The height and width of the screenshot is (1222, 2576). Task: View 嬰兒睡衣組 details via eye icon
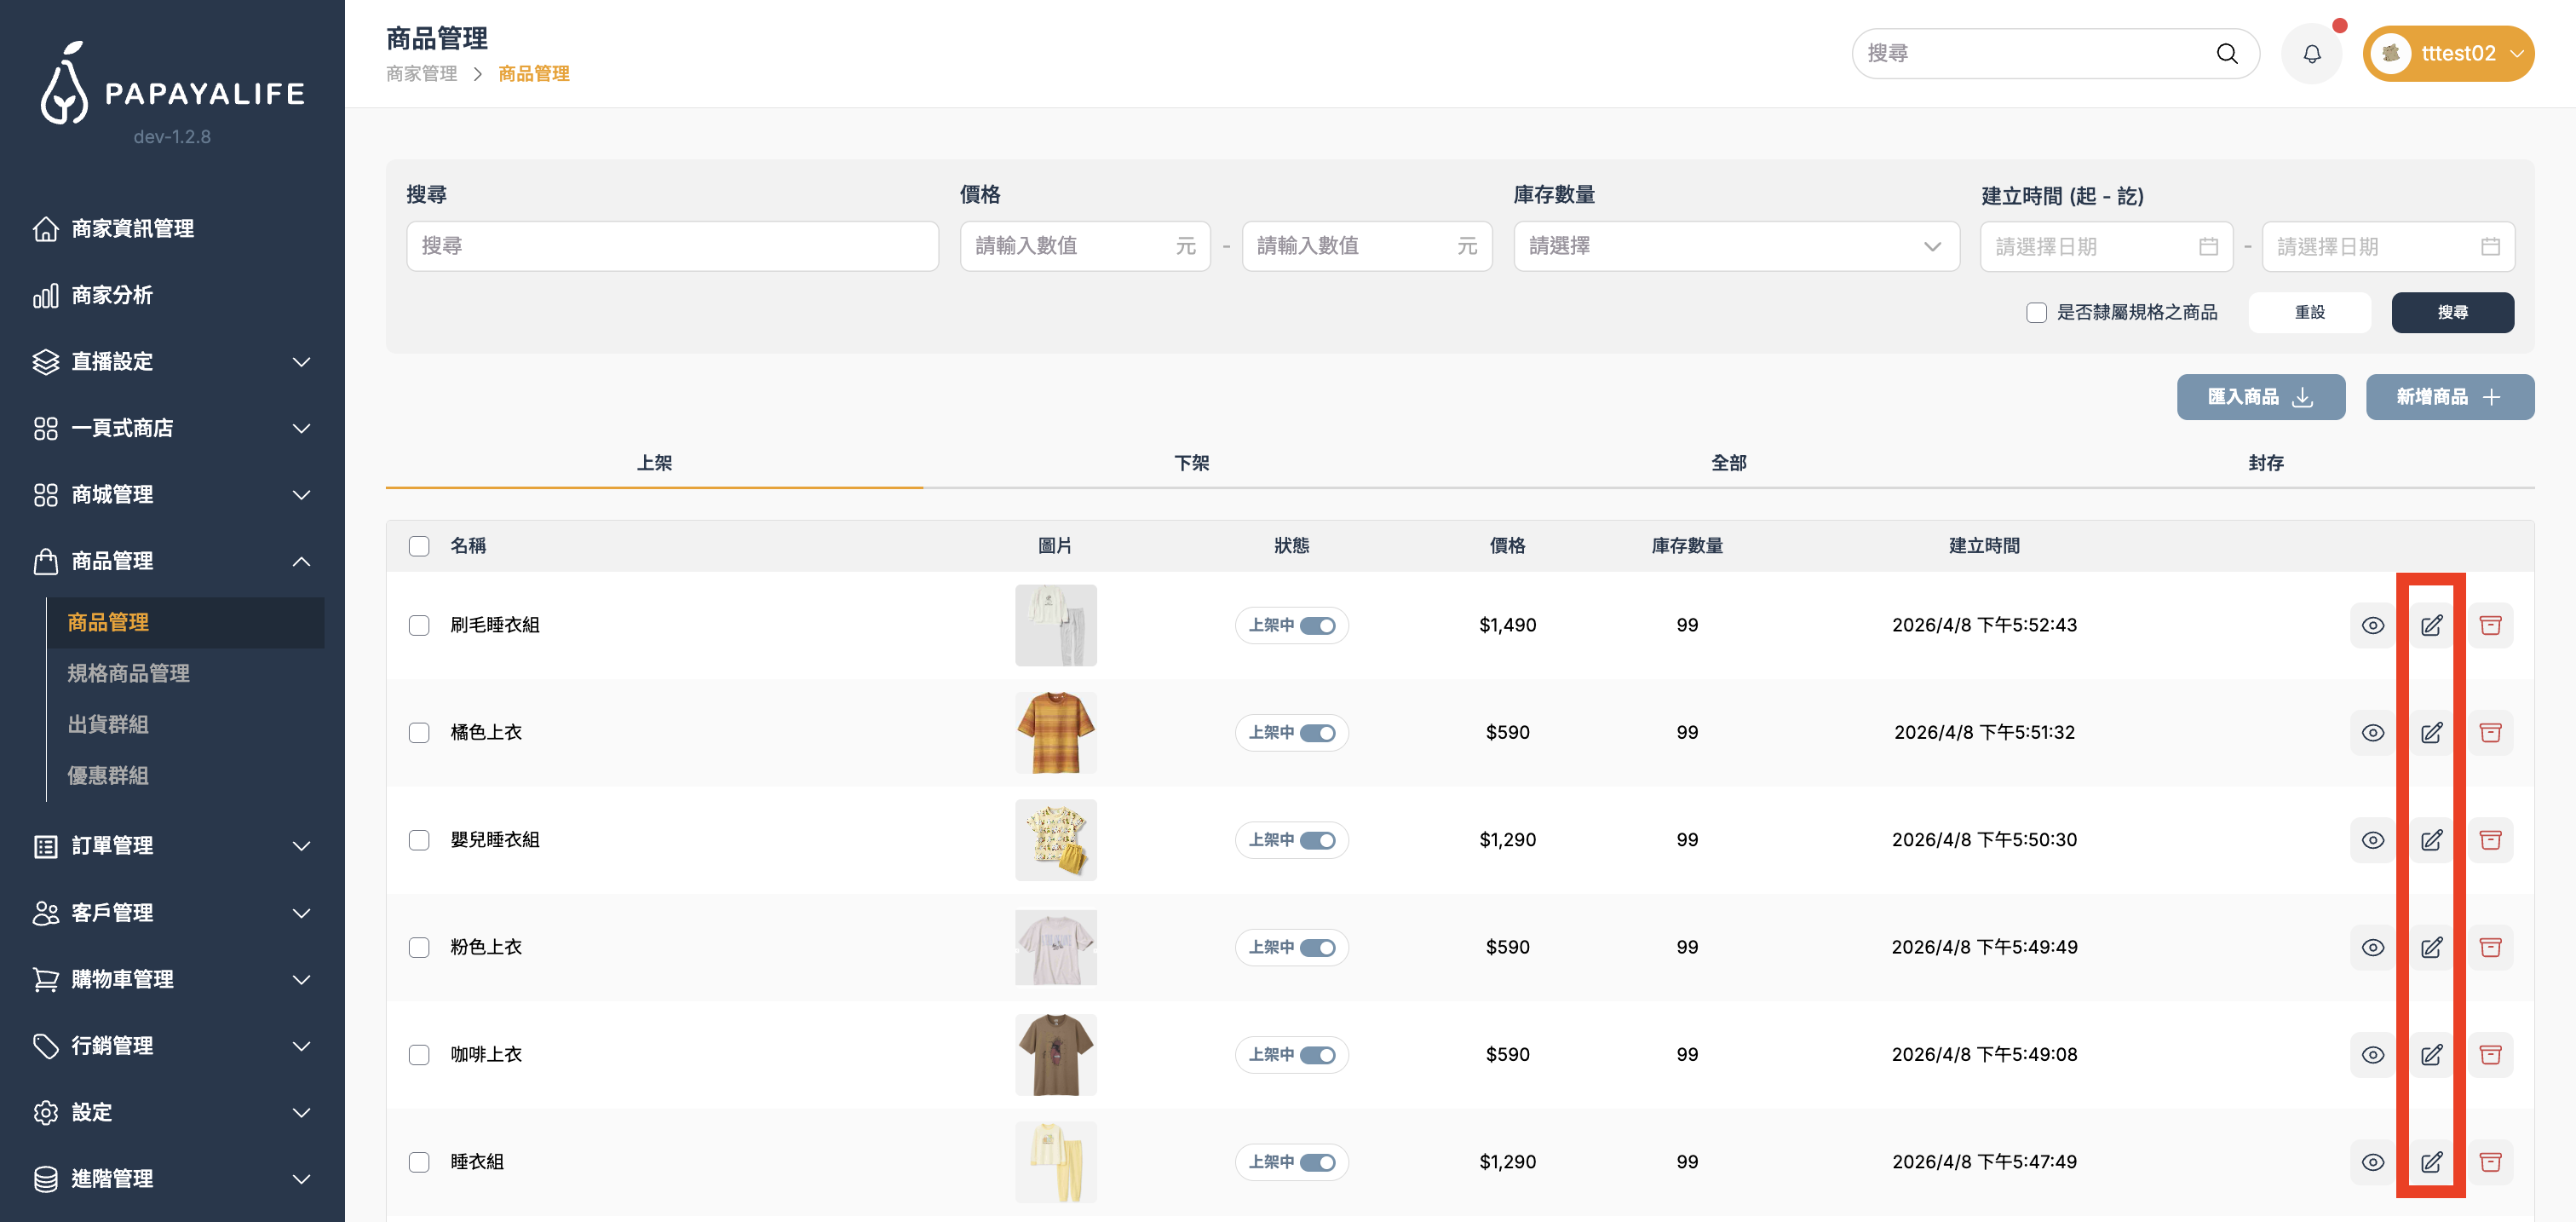click(x=2372, y=840)
